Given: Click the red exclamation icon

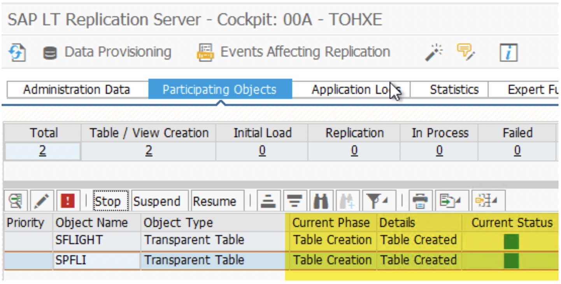Looking at the screenshot, I should coord(68,201).
